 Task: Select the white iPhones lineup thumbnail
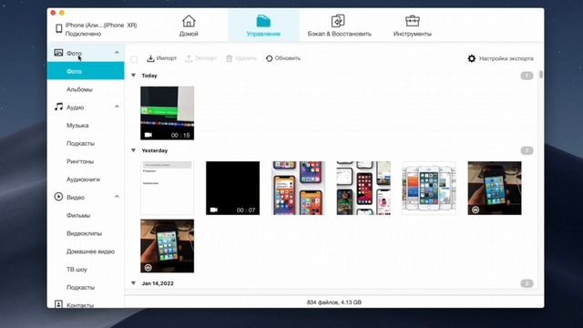pyautogui.click(x=429, y=188)
